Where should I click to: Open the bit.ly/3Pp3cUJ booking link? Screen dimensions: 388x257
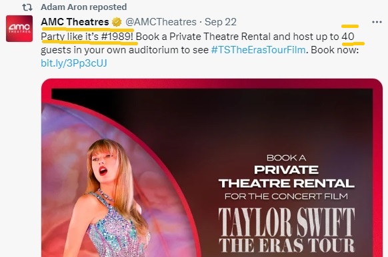[x=74, y=63]
